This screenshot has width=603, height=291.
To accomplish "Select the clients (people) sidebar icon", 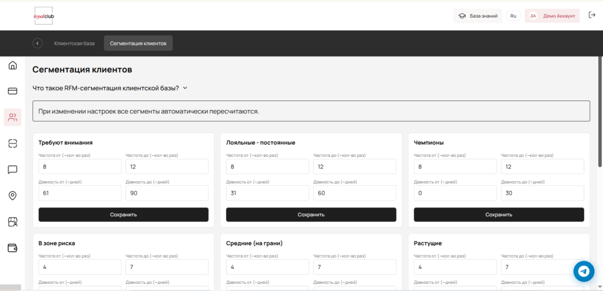I will coord(12,117).
